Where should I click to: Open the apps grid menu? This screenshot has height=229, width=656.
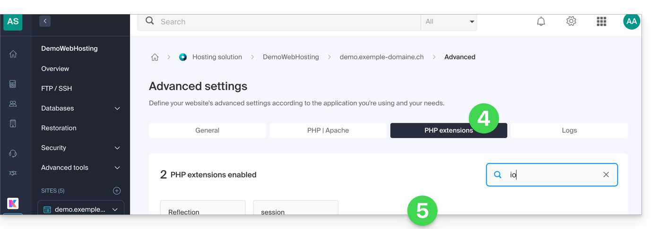point(601,21)
